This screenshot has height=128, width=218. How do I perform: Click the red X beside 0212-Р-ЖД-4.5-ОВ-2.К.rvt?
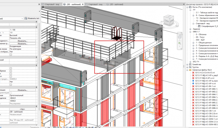[x=193, y=116]
